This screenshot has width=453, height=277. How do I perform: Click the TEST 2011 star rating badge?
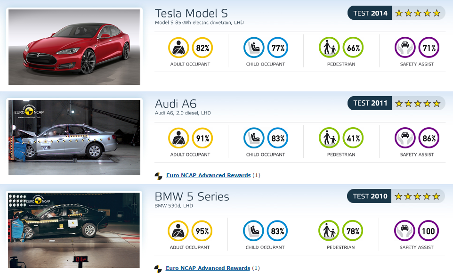pos(396,103)
